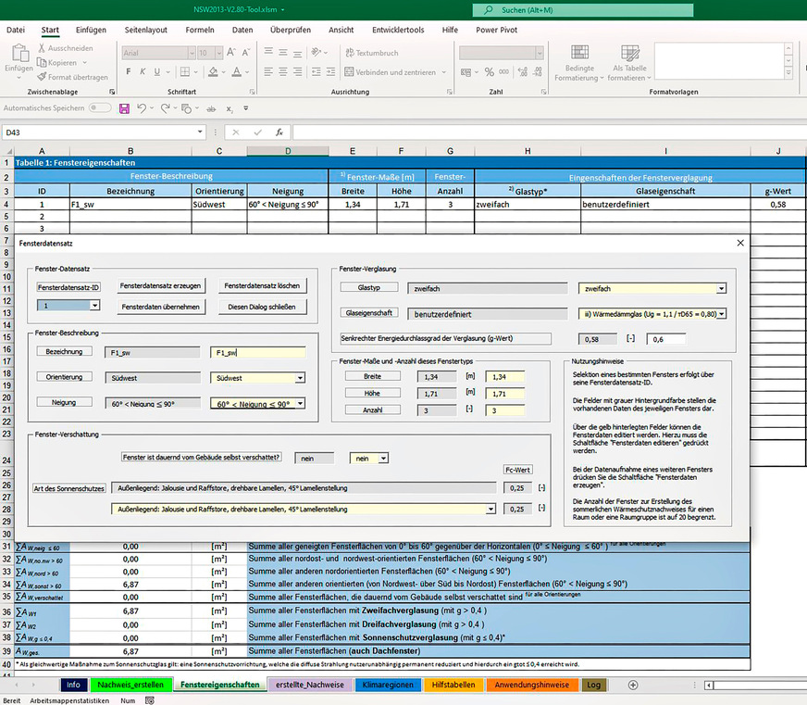807x705 pixels.
Task: Switch to the Hilfstabellen sheet tab
Action: (x=453, y=685)
